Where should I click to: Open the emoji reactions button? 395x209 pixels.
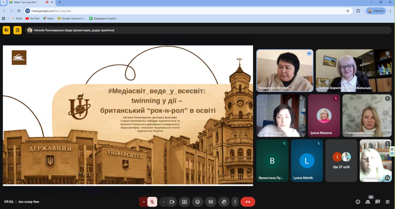pos(197,202)
